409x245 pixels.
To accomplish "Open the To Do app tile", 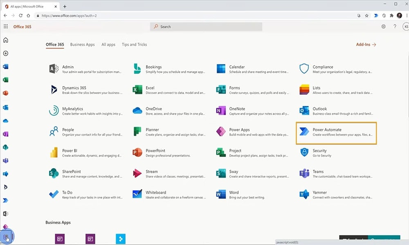I will pyautogui.click(x=85, y=194).
